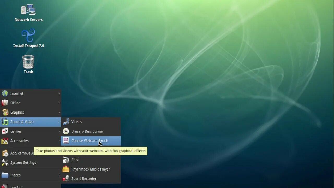Launch Cheese Webcam Booth
The height and width of the screenshot is (188, 334).
pyautogui.click(x=91, y=141)
